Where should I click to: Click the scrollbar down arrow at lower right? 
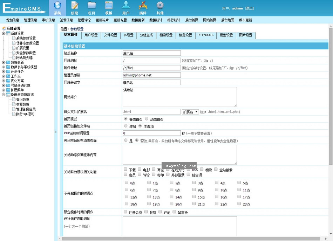tap(331, 234)
